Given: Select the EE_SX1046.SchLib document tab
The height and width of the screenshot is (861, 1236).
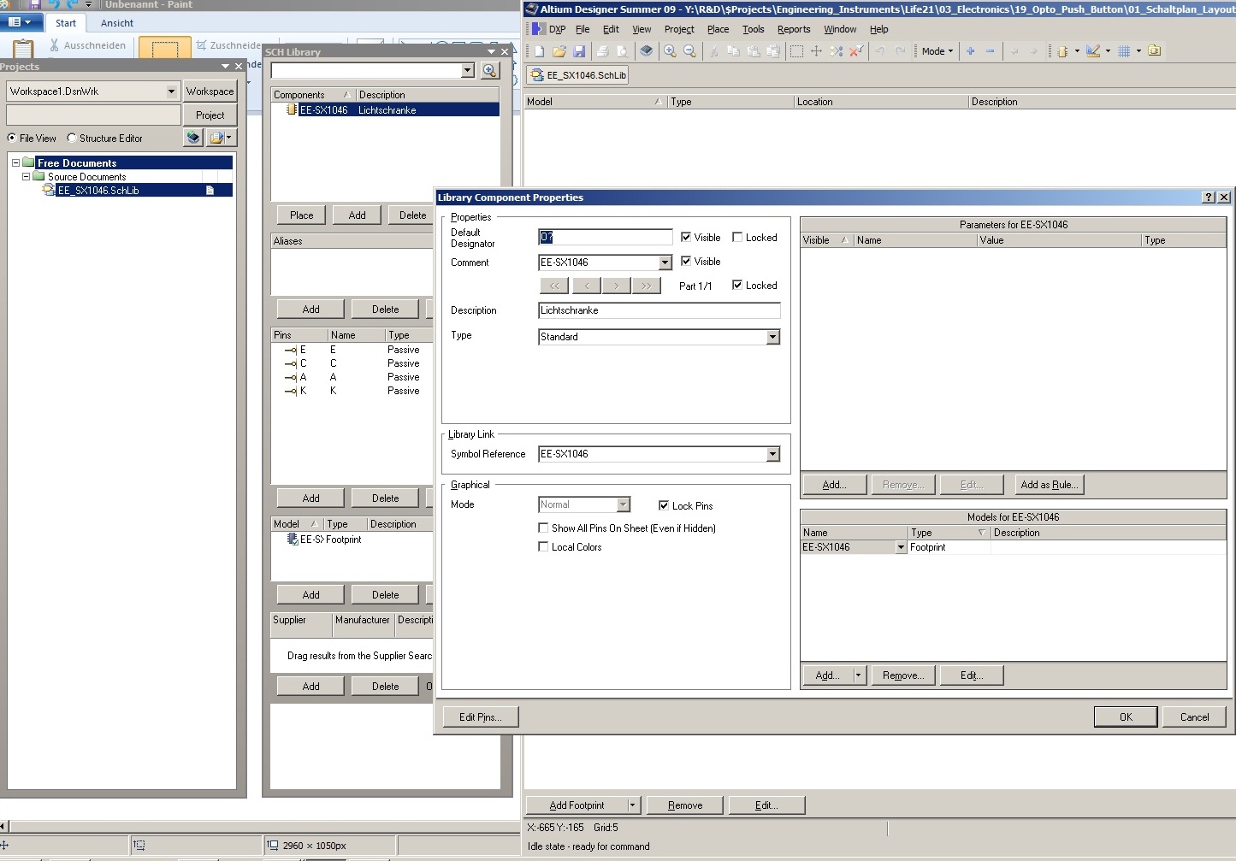Looking at the screenshot, I should [578, 75].
